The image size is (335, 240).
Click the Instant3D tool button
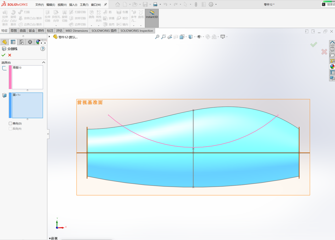click(152, 18)
